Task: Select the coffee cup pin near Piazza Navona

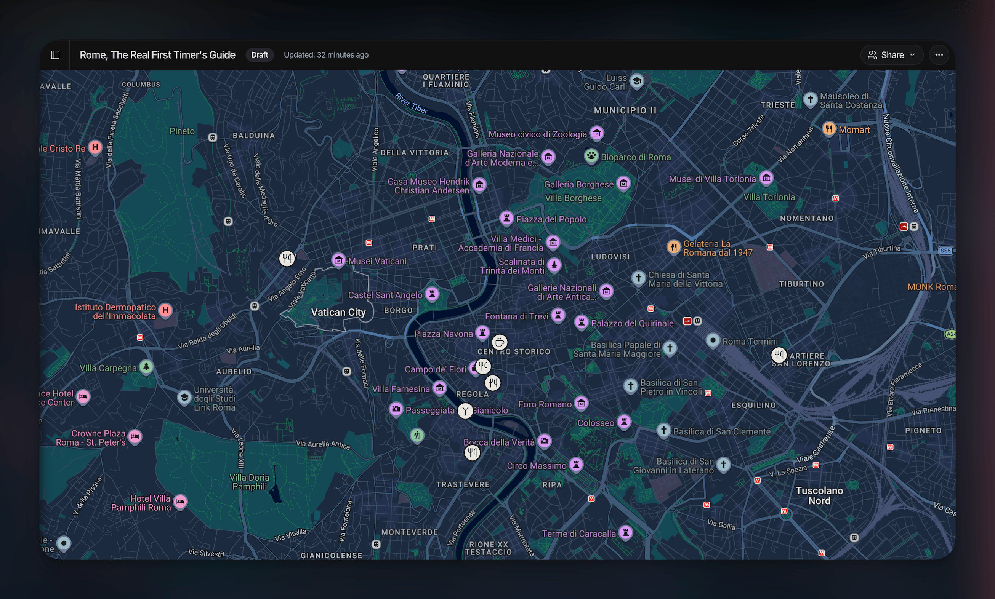Action: click(x=500, y=342)
